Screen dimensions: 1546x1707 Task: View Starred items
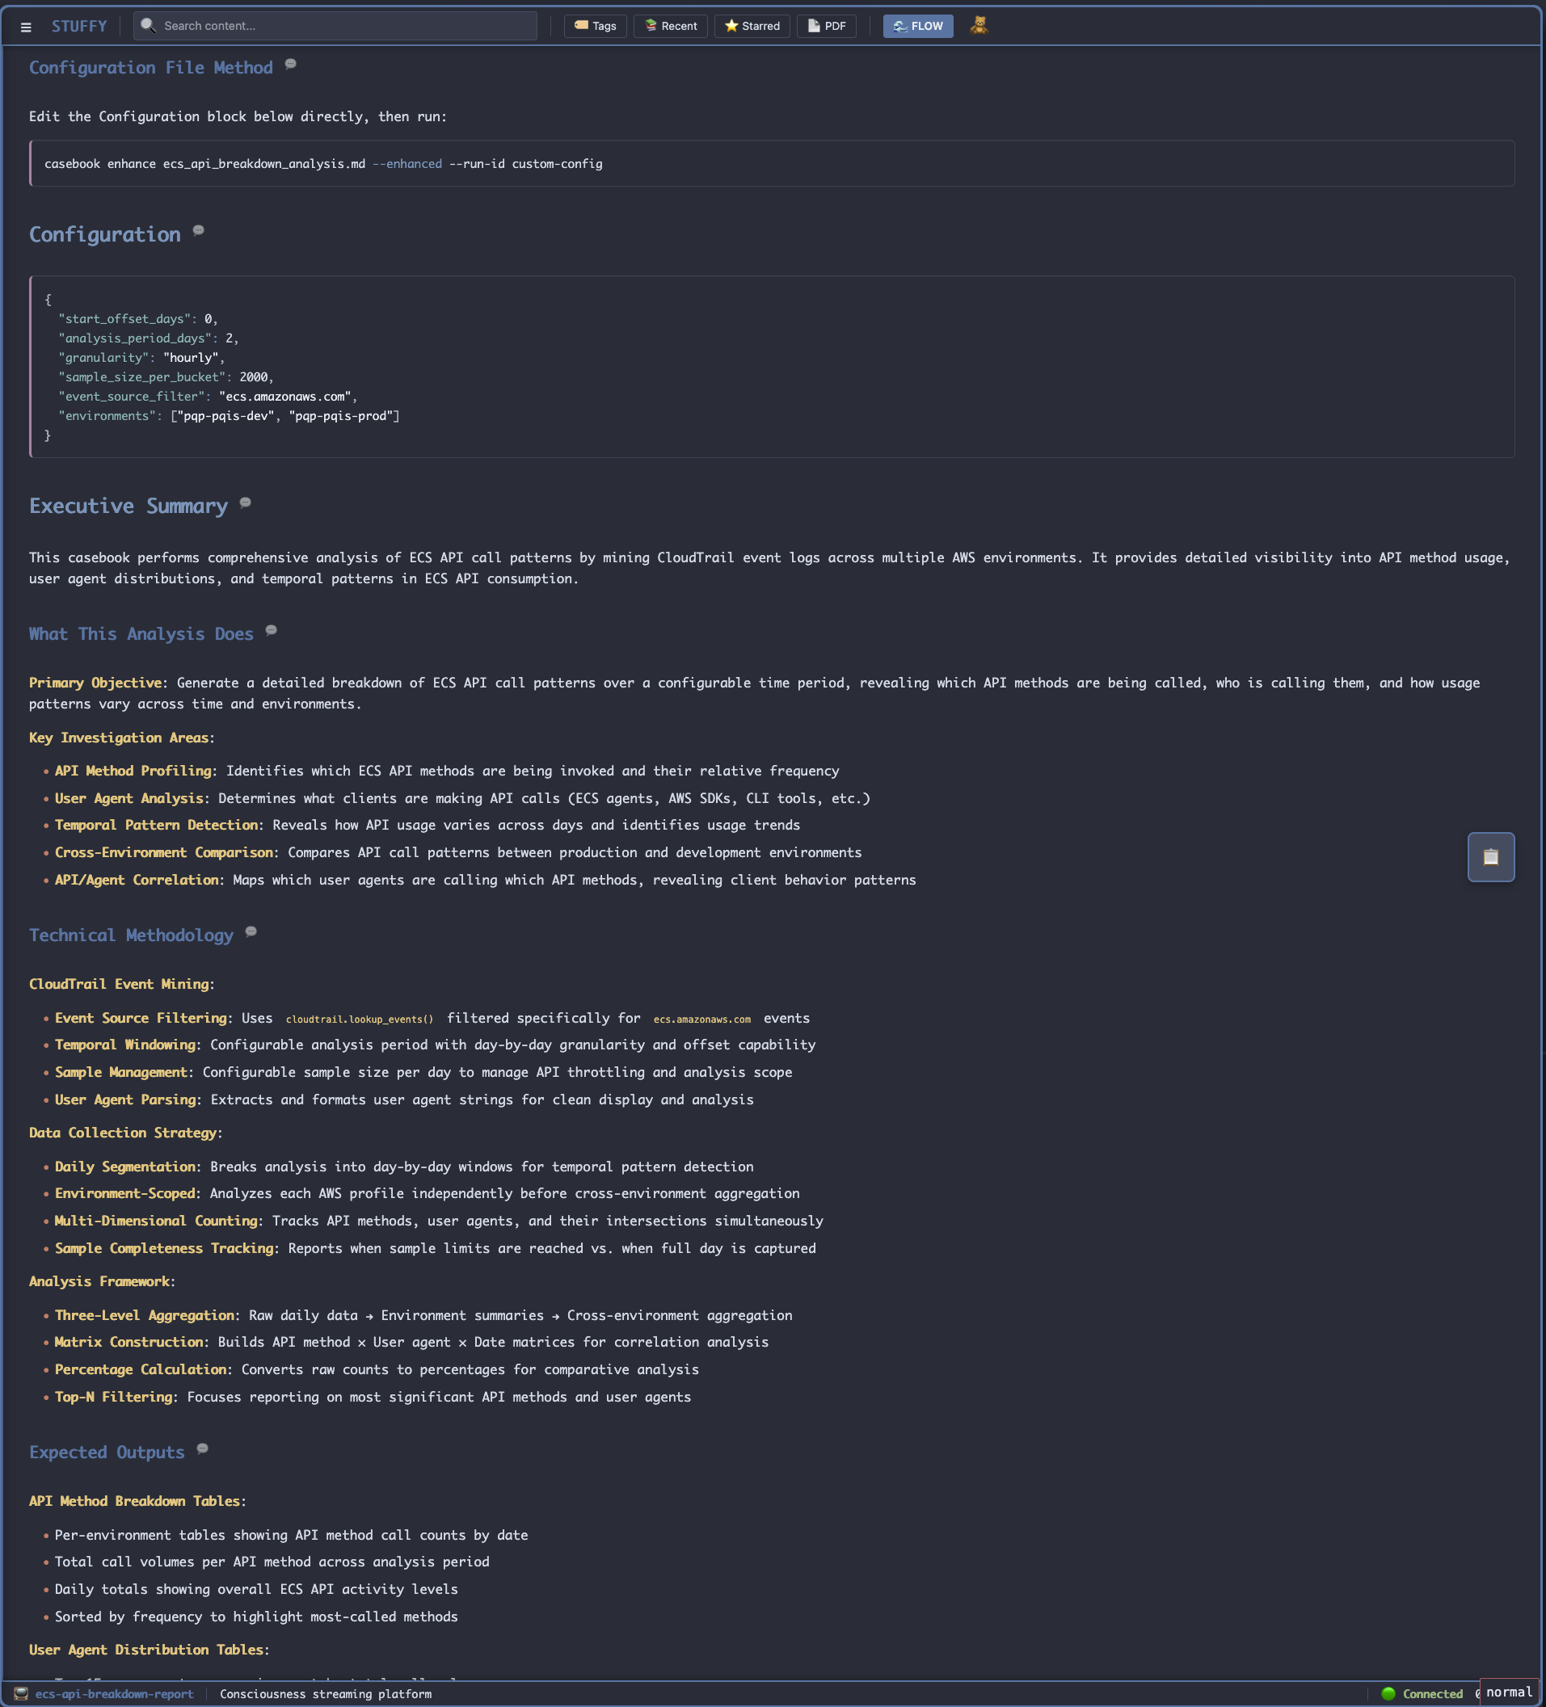click(752, 26)
